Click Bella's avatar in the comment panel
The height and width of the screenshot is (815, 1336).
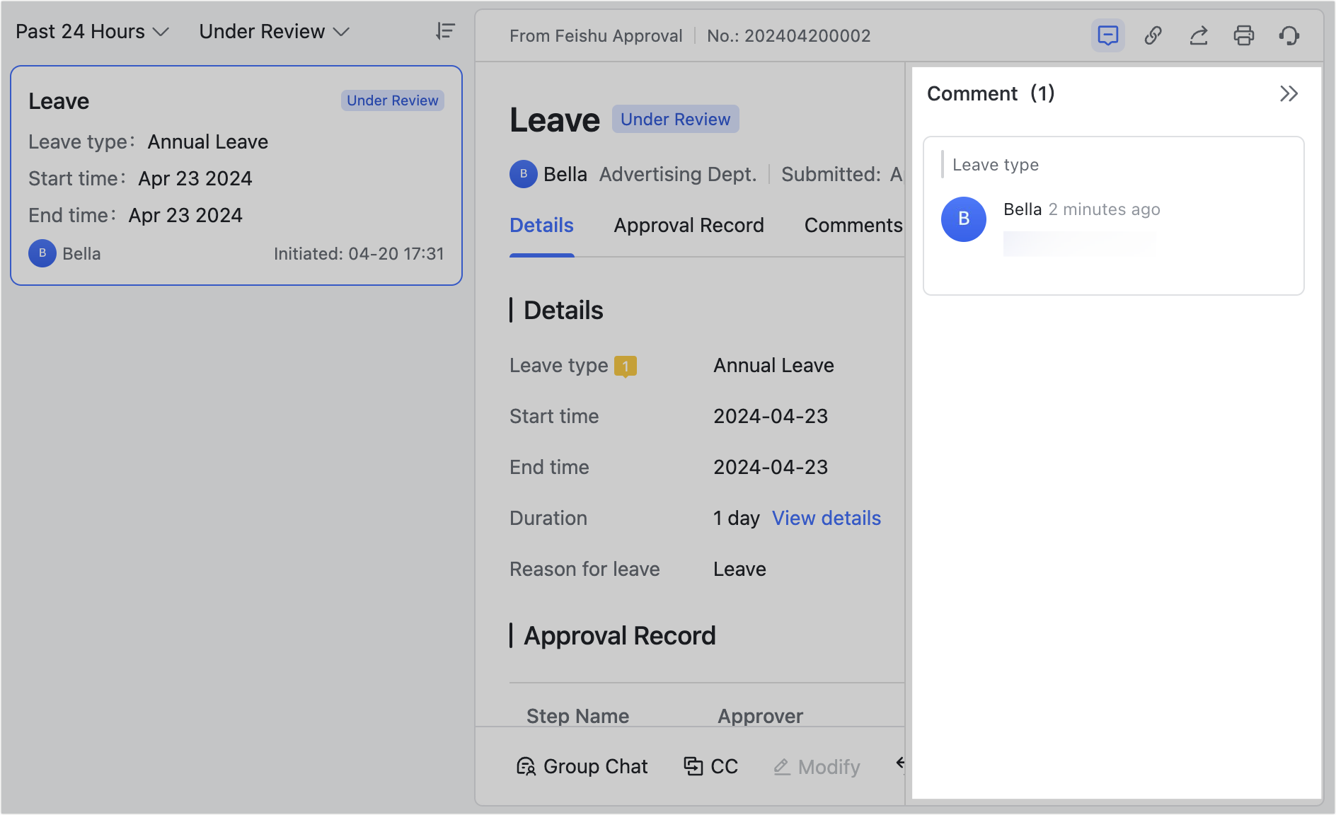(963, 219)
